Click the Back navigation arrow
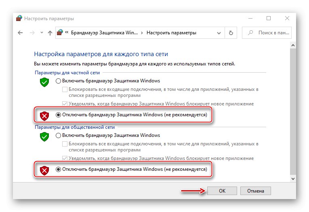 (x=20, y=33)
